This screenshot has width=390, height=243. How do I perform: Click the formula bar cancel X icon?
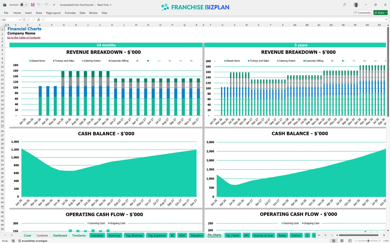(29, 20)
